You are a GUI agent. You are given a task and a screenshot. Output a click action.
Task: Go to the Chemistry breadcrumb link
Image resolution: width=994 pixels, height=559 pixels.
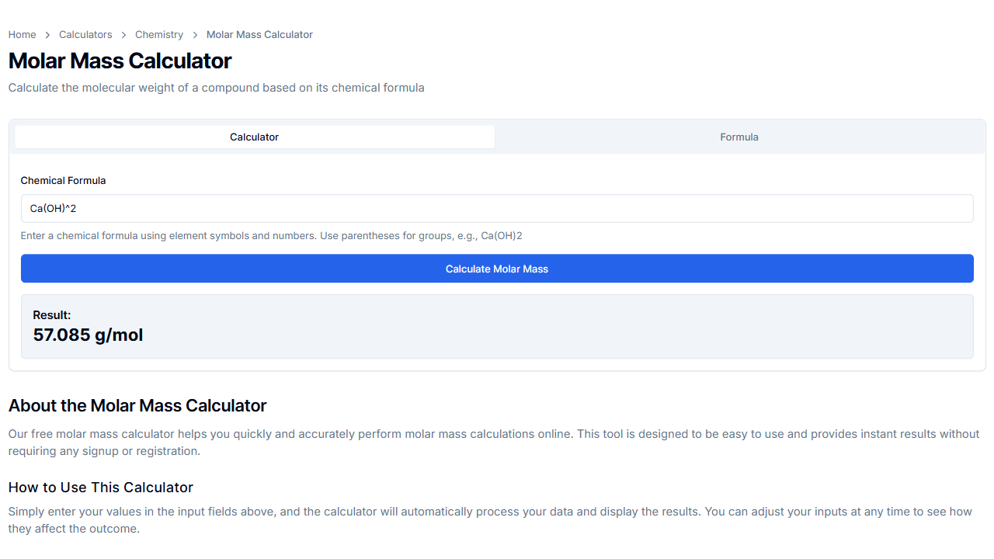[159, 35]
